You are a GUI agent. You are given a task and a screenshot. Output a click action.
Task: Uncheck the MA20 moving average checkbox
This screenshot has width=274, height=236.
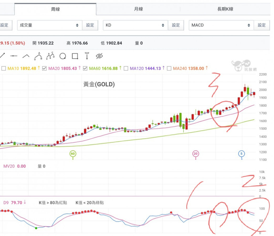click(44, 68)
